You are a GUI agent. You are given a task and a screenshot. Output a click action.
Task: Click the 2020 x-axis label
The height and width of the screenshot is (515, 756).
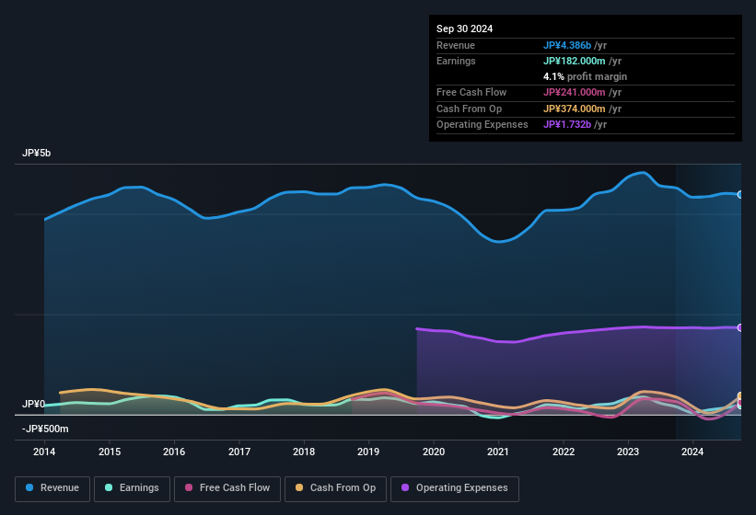coord(434,452)
